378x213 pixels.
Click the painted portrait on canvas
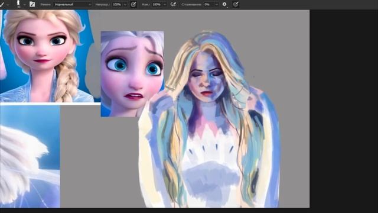tap(209, 119)
